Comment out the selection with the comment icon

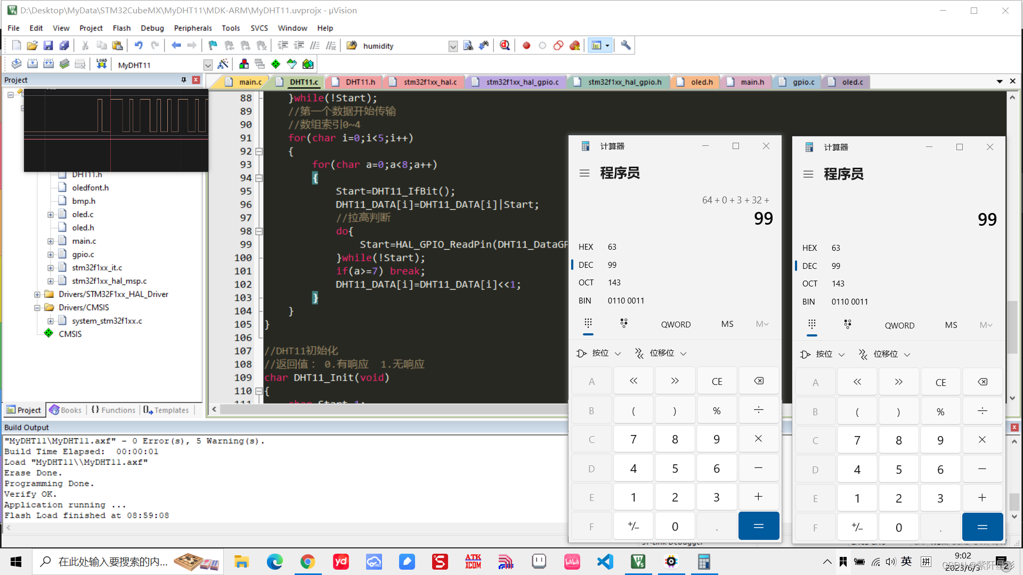(x=315, y=46)
